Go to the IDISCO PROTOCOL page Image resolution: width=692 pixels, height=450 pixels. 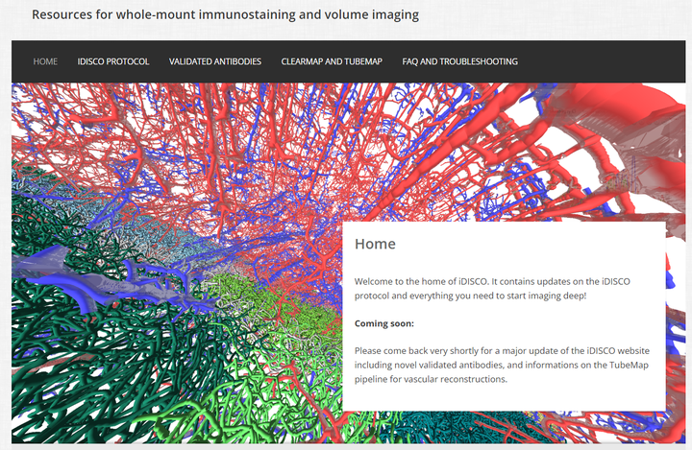click(113, 61)
